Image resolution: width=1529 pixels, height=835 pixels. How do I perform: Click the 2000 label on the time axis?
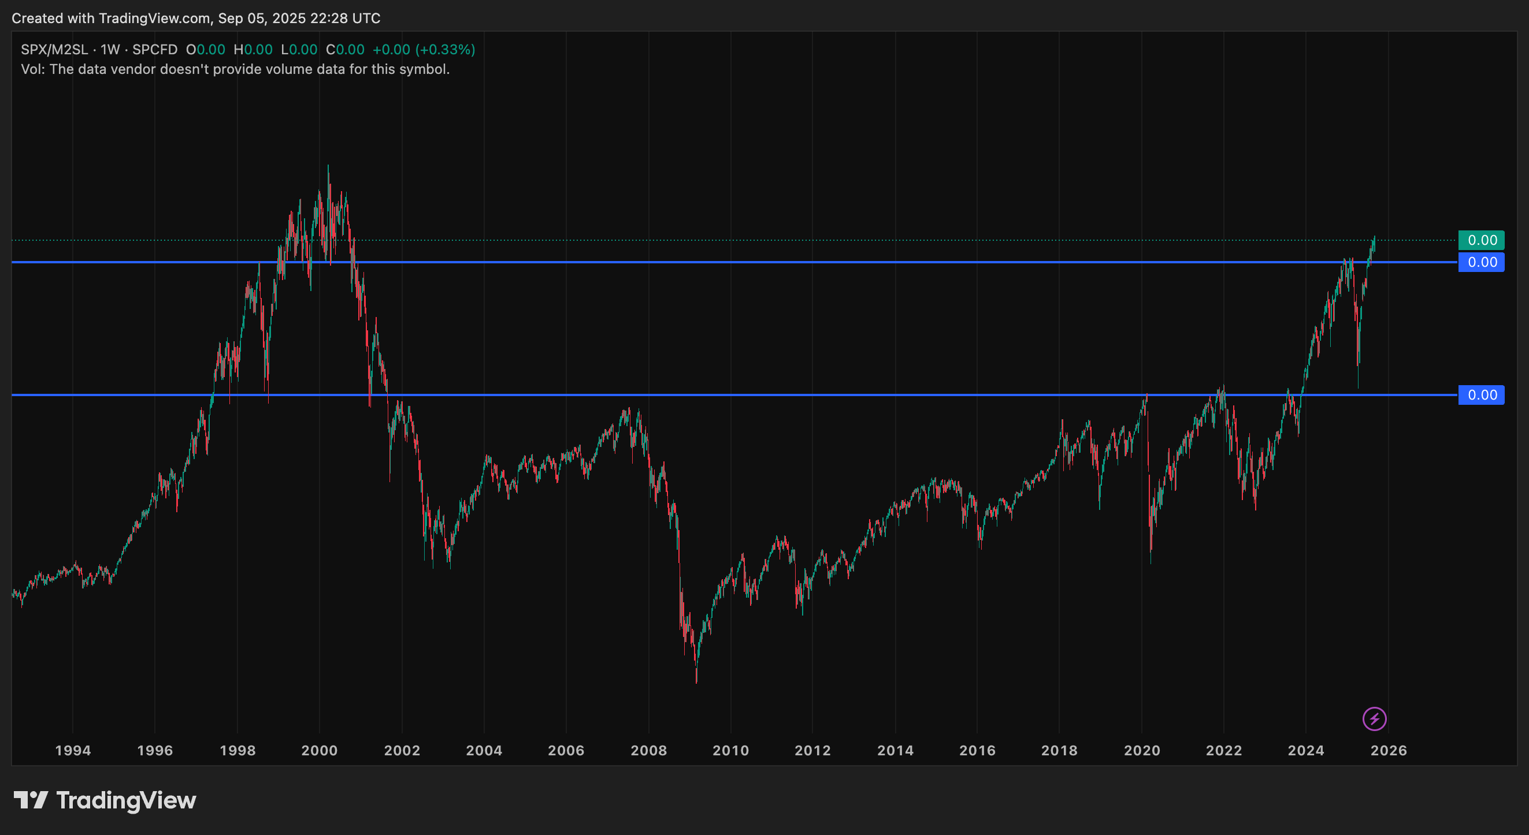point(320,750)
